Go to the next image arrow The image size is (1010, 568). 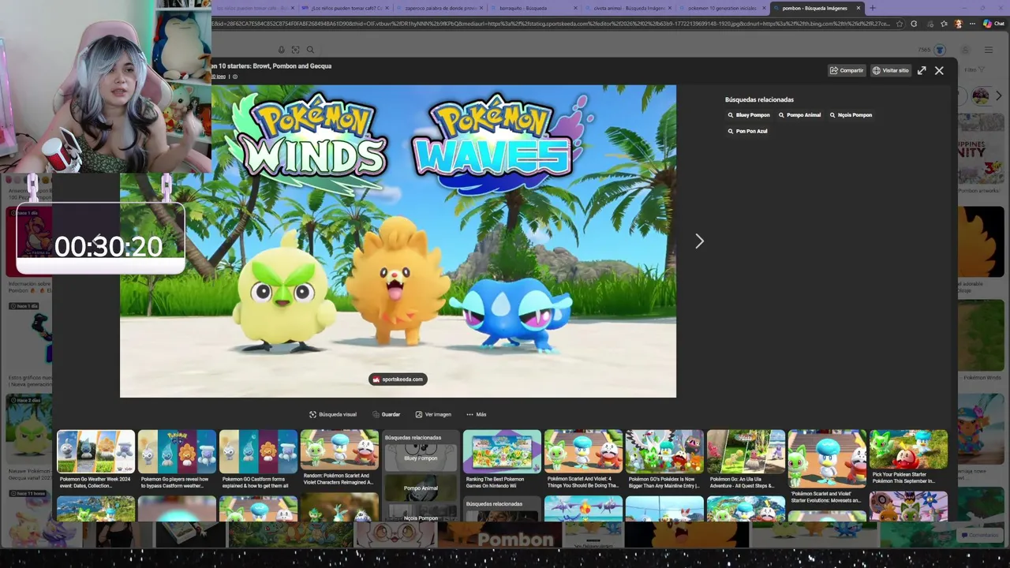pyautogui.click(x=699, y=241)
